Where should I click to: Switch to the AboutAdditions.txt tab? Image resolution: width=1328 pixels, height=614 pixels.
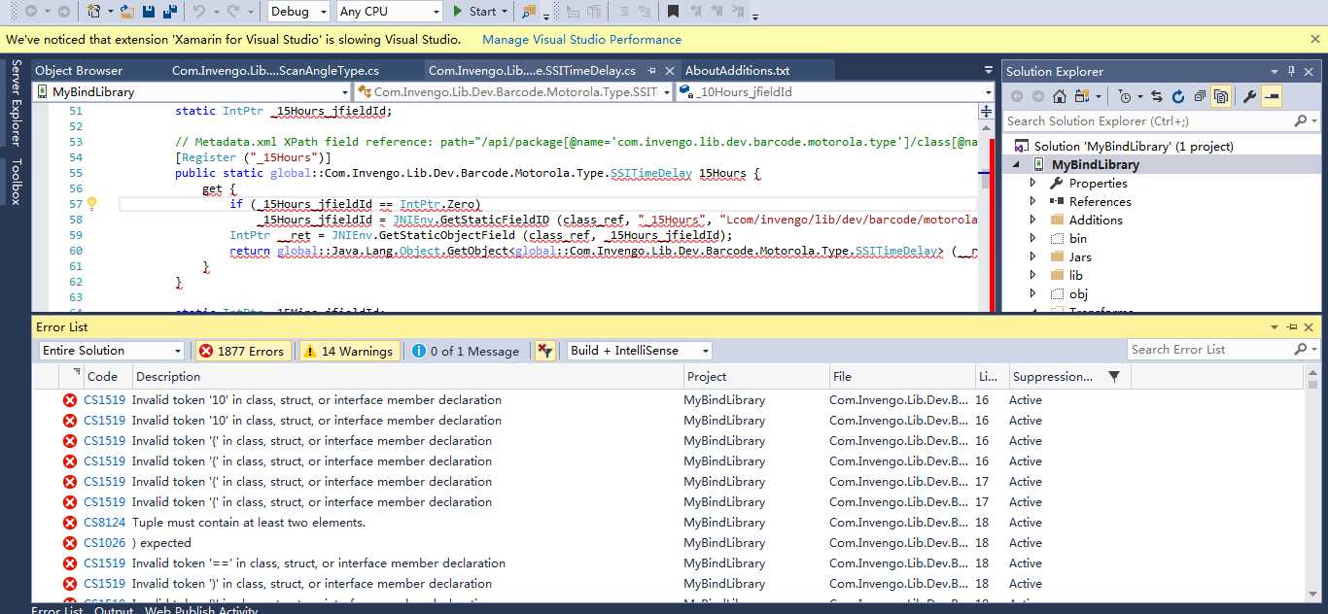tap(737, 71)
